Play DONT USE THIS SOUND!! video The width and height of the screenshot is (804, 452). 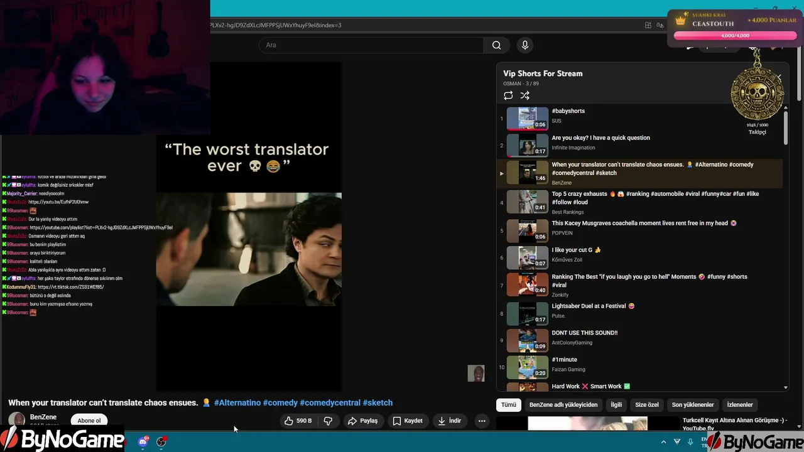tap(641, 340)
